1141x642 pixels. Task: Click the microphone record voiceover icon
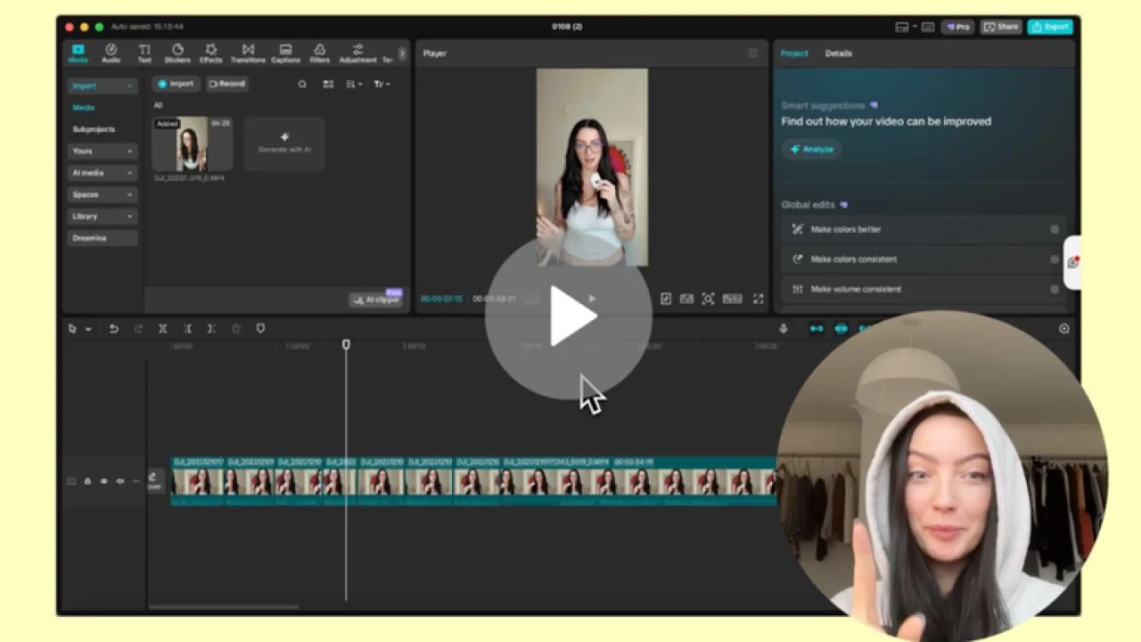click(x=784, y=329)
